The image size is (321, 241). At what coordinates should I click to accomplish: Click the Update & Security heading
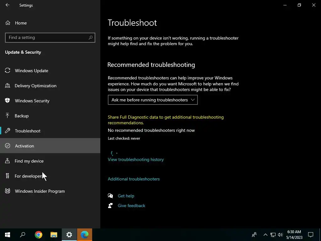click(23, 52)
